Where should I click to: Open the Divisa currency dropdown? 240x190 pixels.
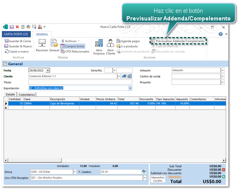point(75,172)
